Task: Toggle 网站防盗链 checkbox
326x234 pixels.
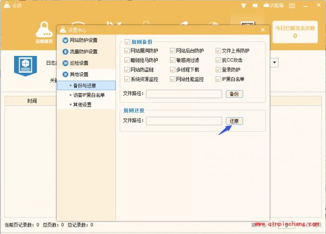Action: [x=127, y=69]
